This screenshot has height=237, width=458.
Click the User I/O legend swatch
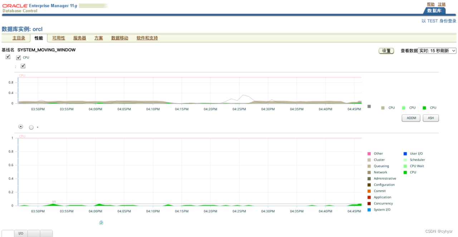pos(405,153)
